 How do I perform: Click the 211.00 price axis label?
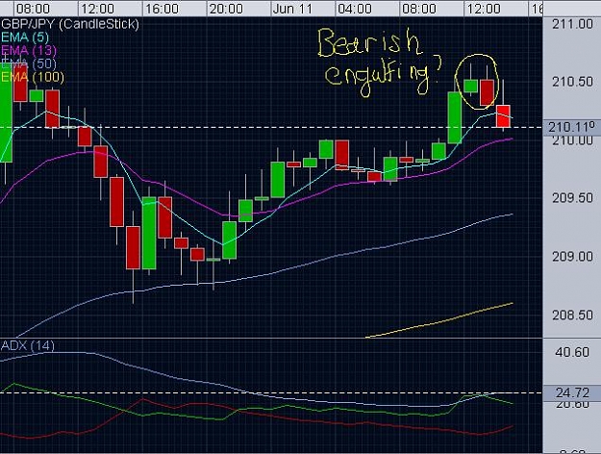click(x=572, y=24)
